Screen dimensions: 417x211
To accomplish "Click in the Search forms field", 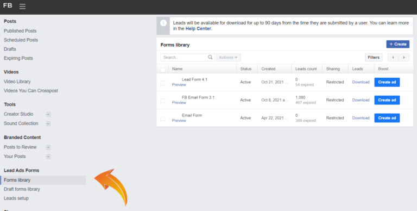I will (x=187, y=57).
